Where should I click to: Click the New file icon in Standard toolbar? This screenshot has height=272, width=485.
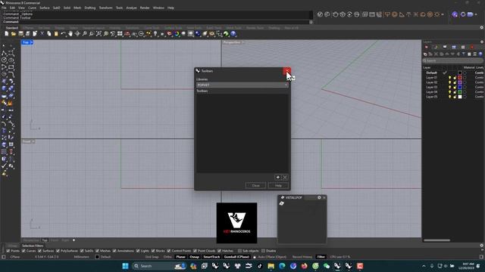pyautogui.click(x=7, y=34)
